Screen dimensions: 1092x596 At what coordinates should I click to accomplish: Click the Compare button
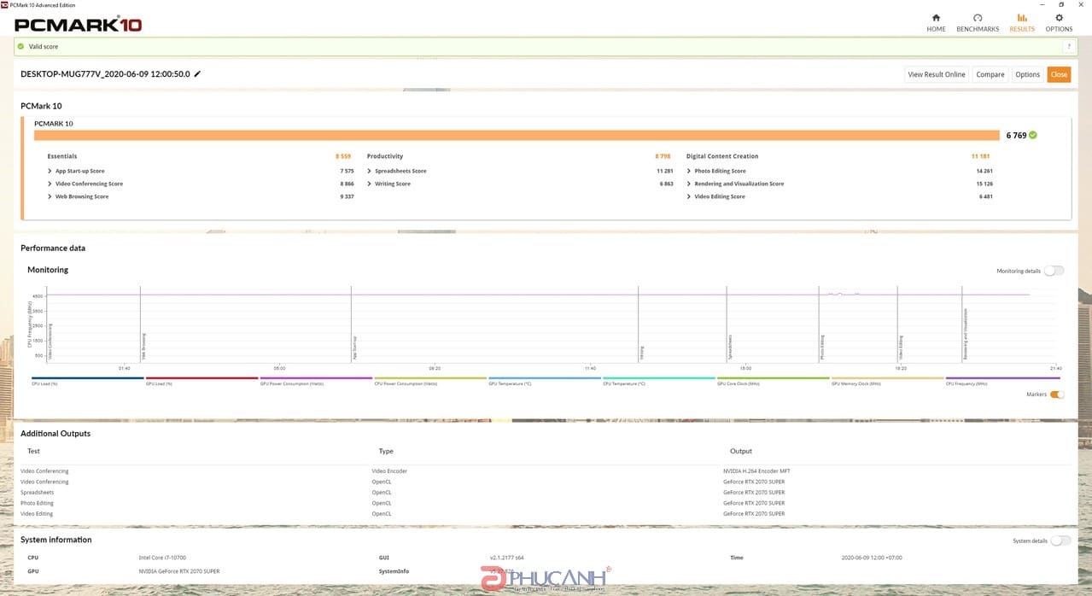990,74
